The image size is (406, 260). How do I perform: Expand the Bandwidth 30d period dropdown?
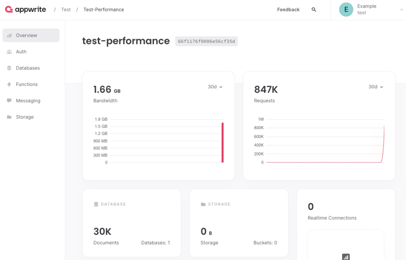tap(215, 87)
